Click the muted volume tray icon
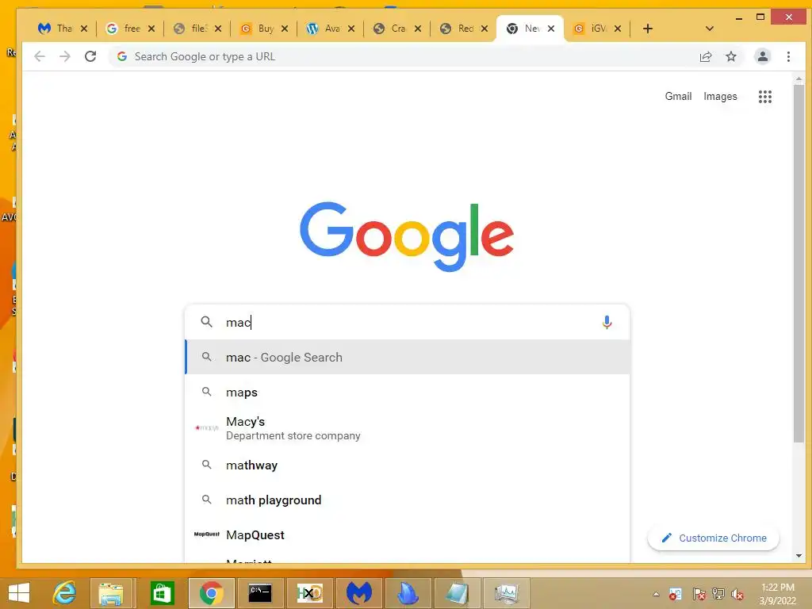This screenshot has height=609, width=812. click(x=737, y=594)
